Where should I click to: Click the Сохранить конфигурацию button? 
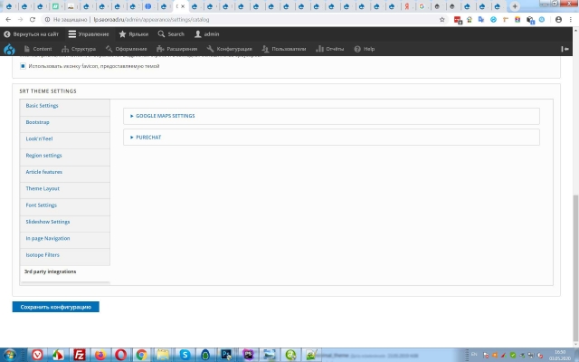[x=55, y=307]
